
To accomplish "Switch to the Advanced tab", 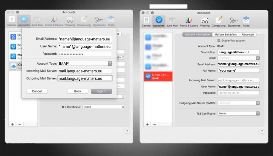I will (x=248, y=35).
